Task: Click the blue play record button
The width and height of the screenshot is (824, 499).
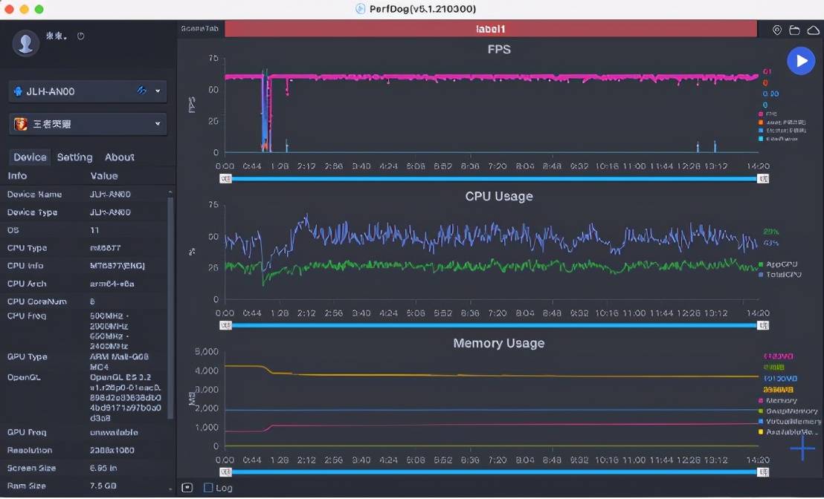Action: pos(801,61)
